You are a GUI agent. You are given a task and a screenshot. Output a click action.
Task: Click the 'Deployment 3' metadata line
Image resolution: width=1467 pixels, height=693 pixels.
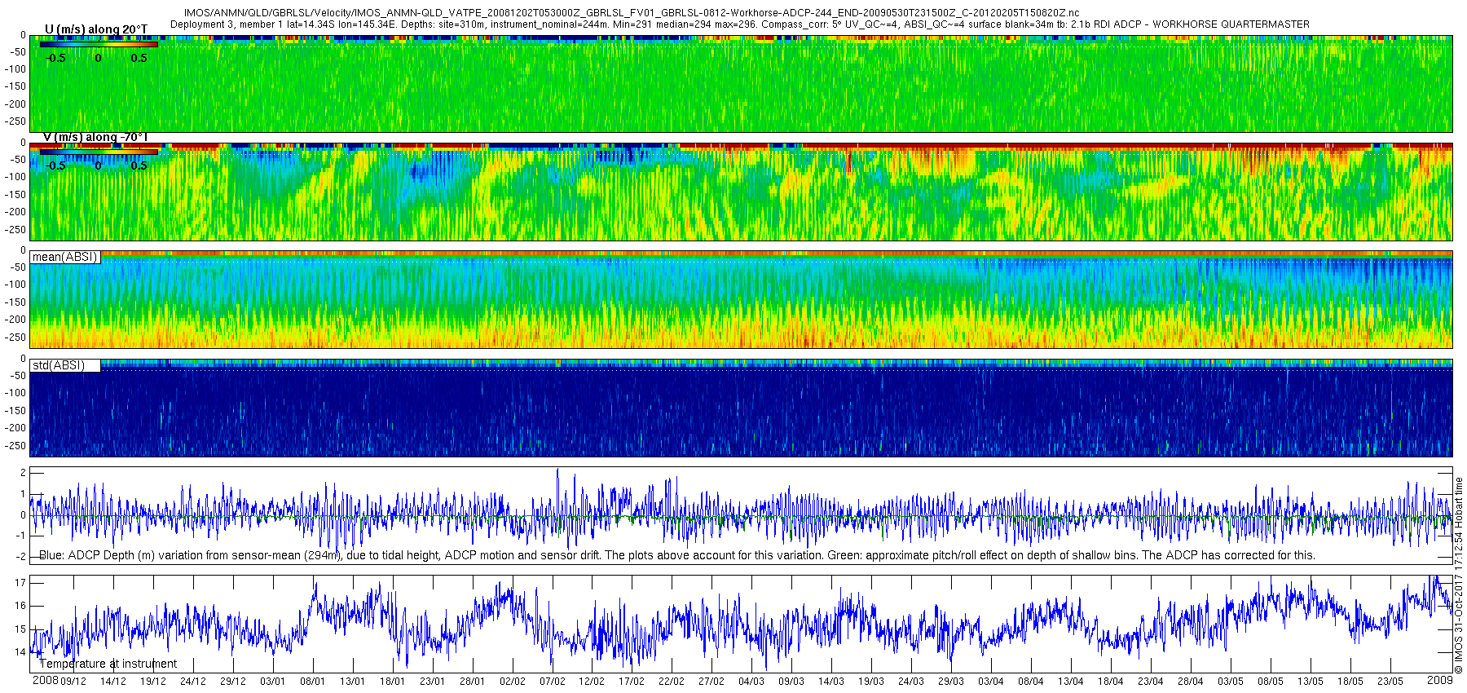pyautogui.click(x=739, y=24)
